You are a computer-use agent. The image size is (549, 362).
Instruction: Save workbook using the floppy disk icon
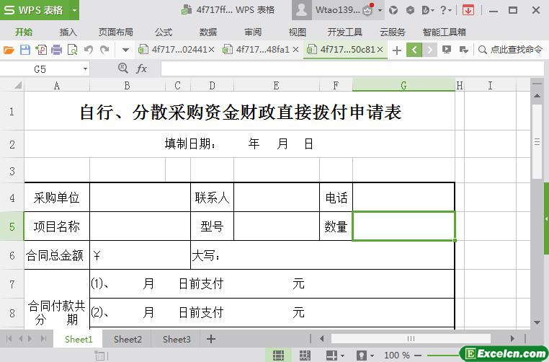[25, 50]
